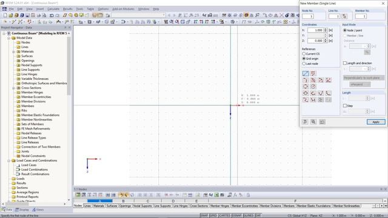Toggle OSNAP in the status bar
This screenshot has height=218, width=388.
[x=237, y=216]
